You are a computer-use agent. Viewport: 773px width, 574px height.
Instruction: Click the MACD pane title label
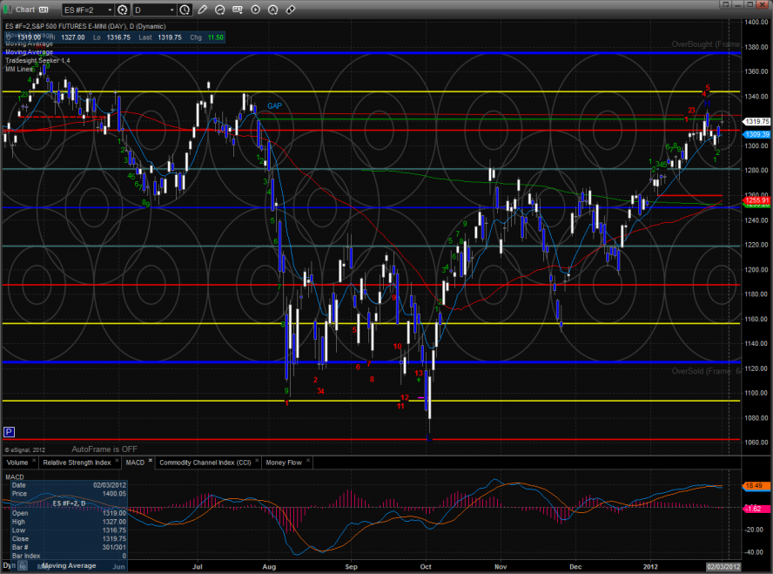[x=14, y=476]
